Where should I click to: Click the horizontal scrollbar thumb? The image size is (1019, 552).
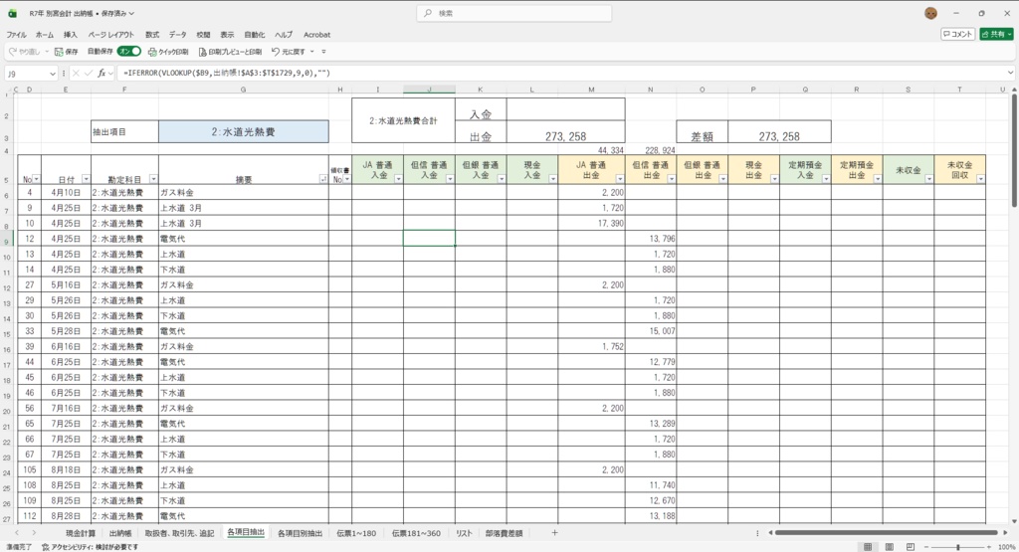887,533
